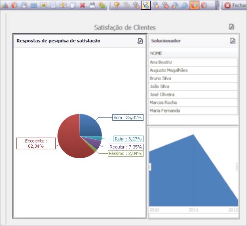Image resolution: width=247 pixels, height=226 pixels.
Task: Click the text lines document icon
Action: [53, 5]
